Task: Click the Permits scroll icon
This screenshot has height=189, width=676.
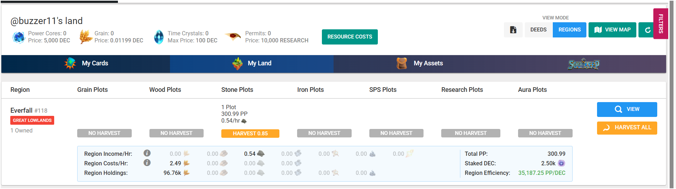Action: [233, 36]
